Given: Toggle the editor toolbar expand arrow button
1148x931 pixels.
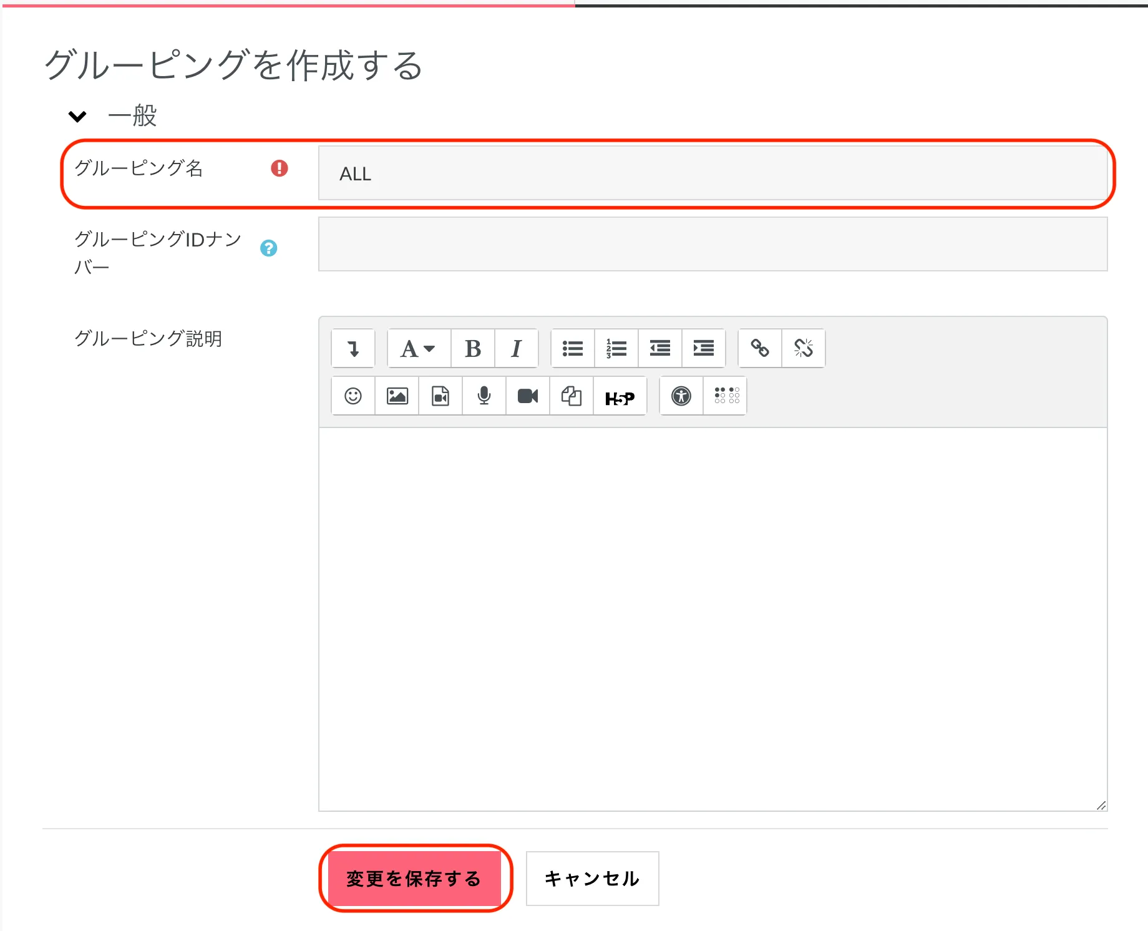Looking at the screenshot, I should 353,348.
